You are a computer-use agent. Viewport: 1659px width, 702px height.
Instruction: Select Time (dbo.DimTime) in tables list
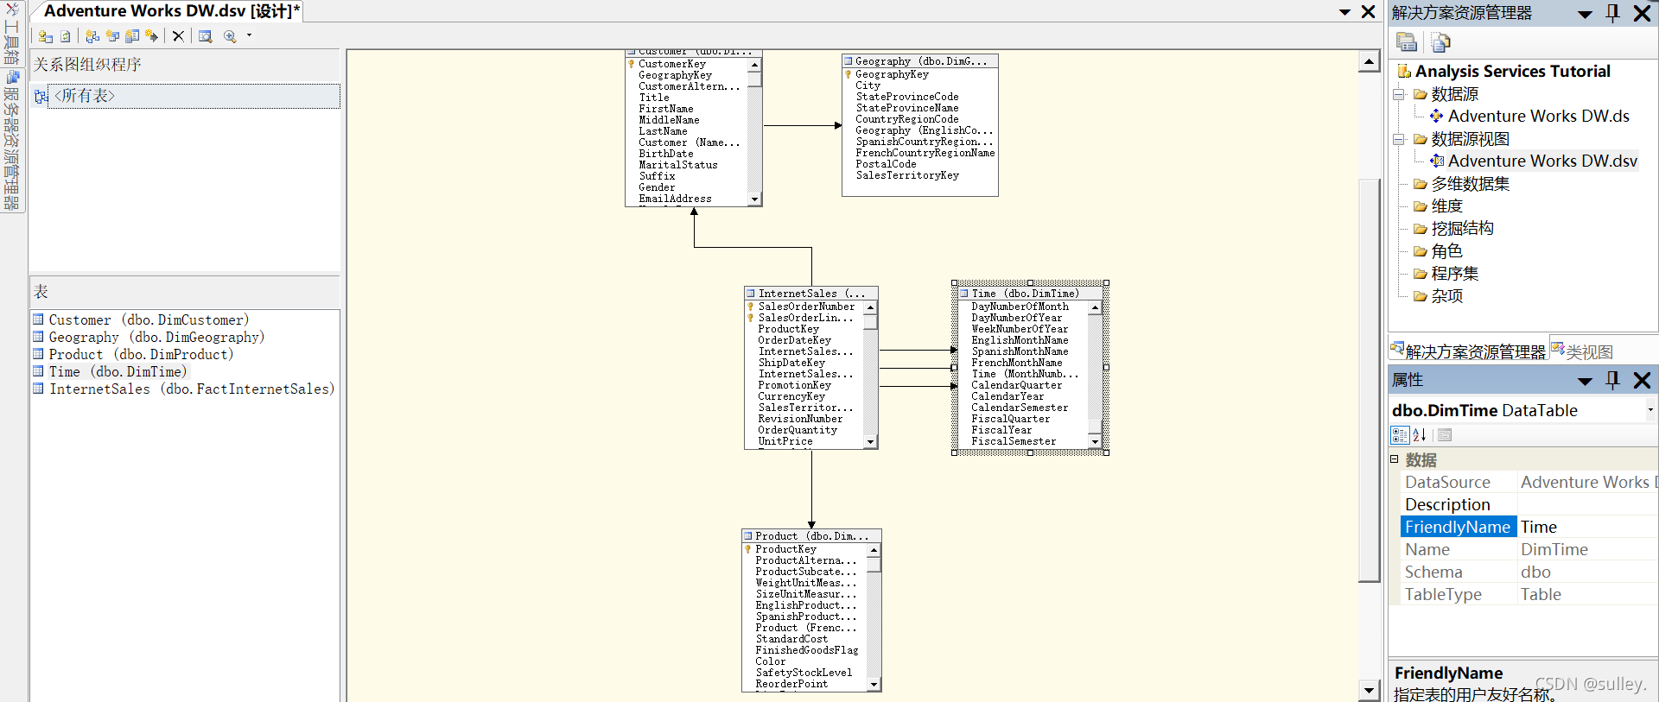[x=118, y=372]
